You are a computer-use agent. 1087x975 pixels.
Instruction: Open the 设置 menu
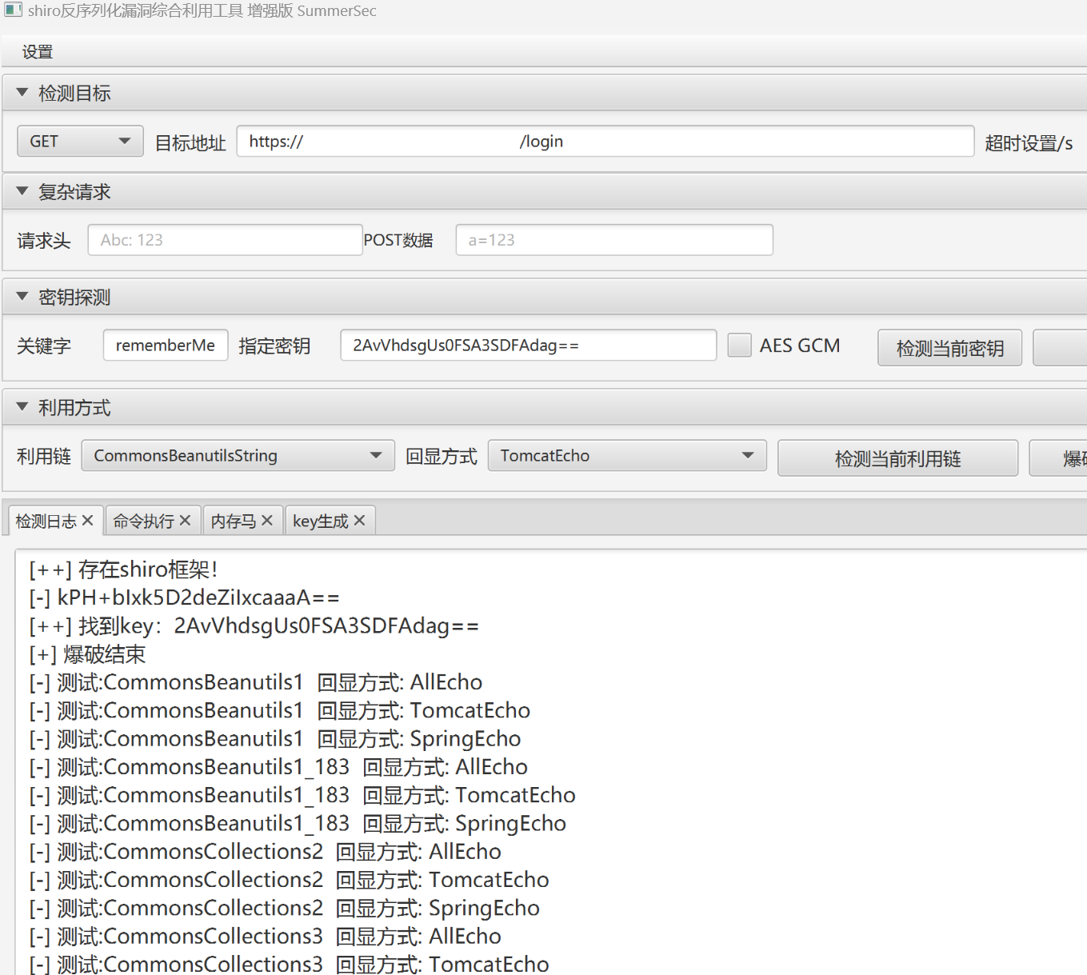[x=38, y=52]
